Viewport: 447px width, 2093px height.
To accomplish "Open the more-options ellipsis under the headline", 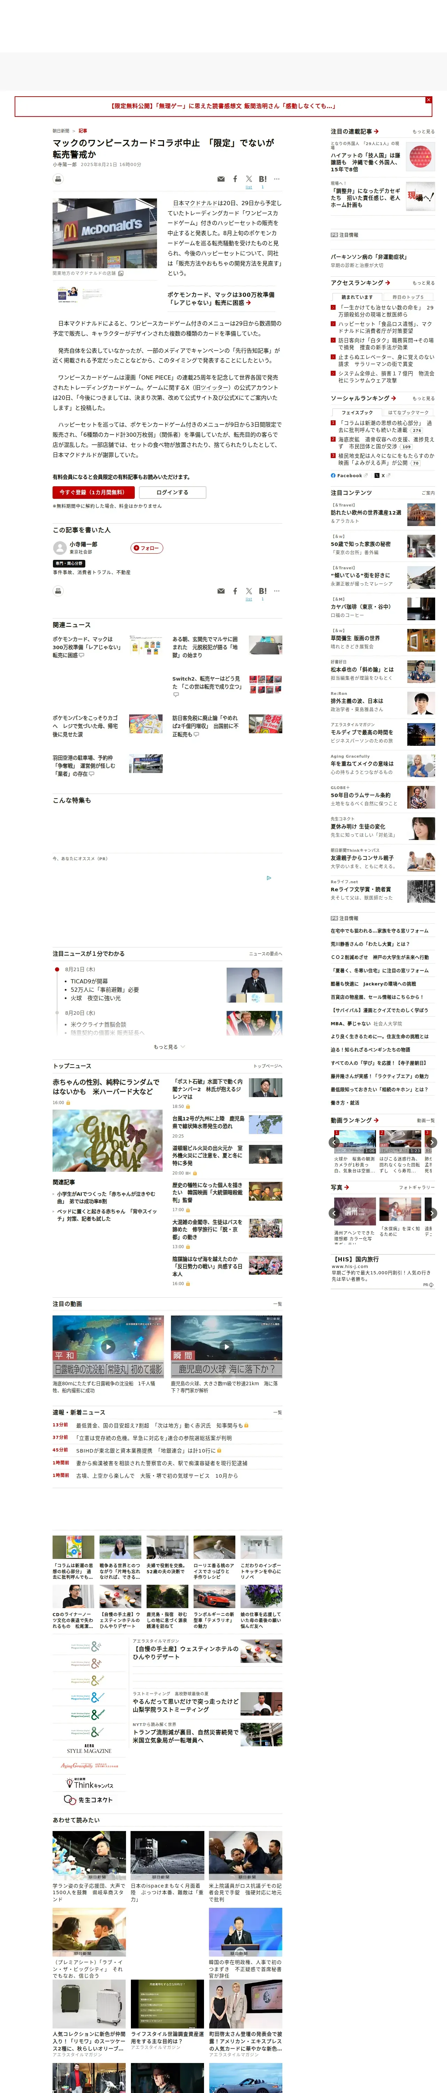I will click(277, 179).
